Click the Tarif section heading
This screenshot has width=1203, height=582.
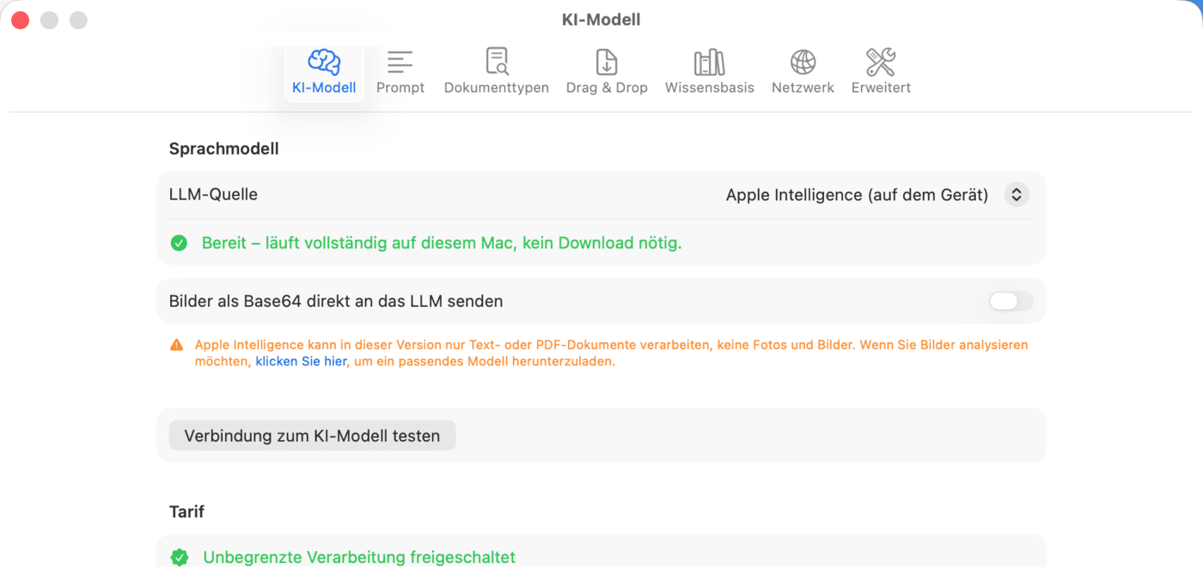pyautogui.click(x=186, y=512)
